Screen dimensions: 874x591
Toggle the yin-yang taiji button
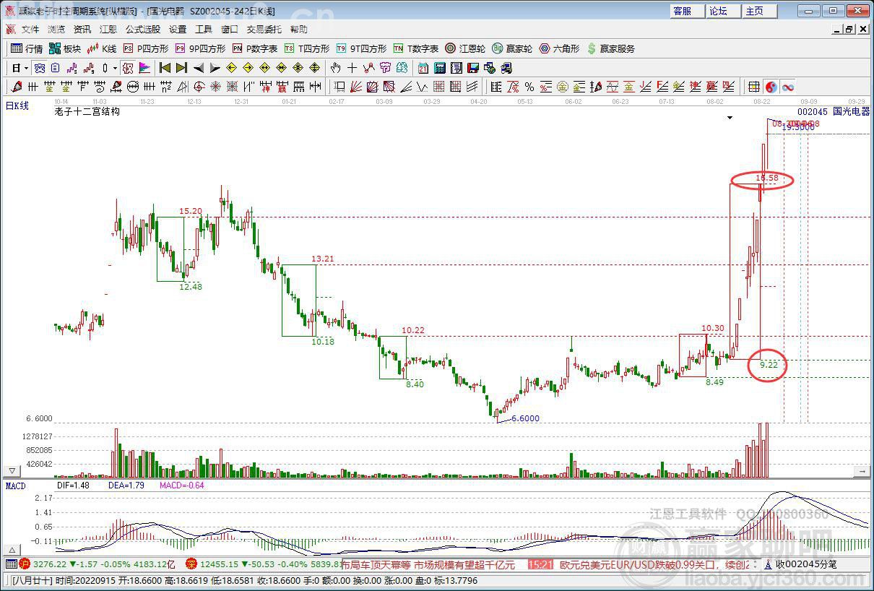[771, 87]
